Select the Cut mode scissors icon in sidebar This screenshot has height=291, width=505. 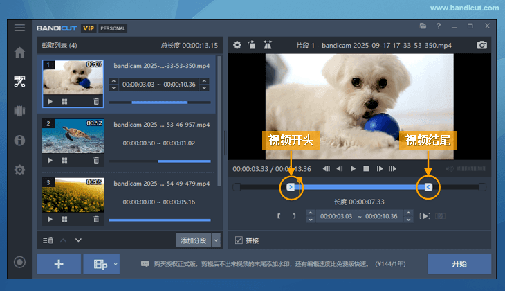[19, 82]
